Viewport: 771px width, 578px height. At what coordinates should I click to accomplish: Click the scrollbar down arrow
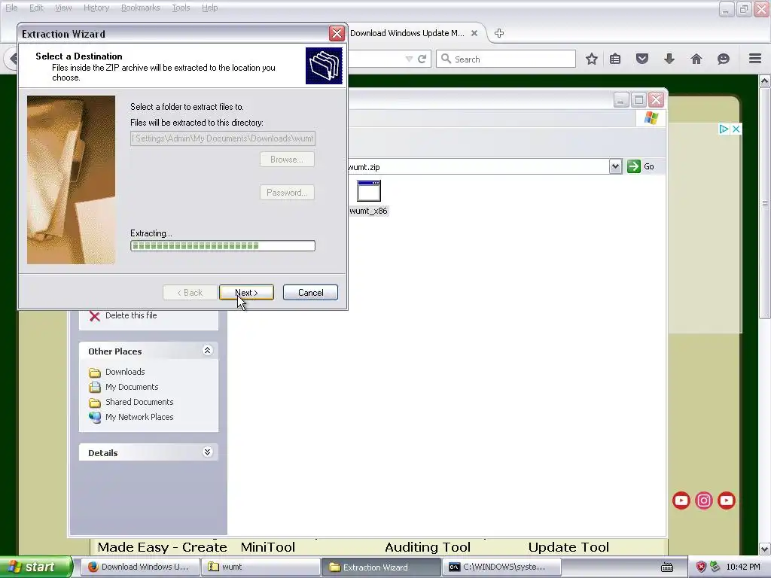tap(765, 549)
